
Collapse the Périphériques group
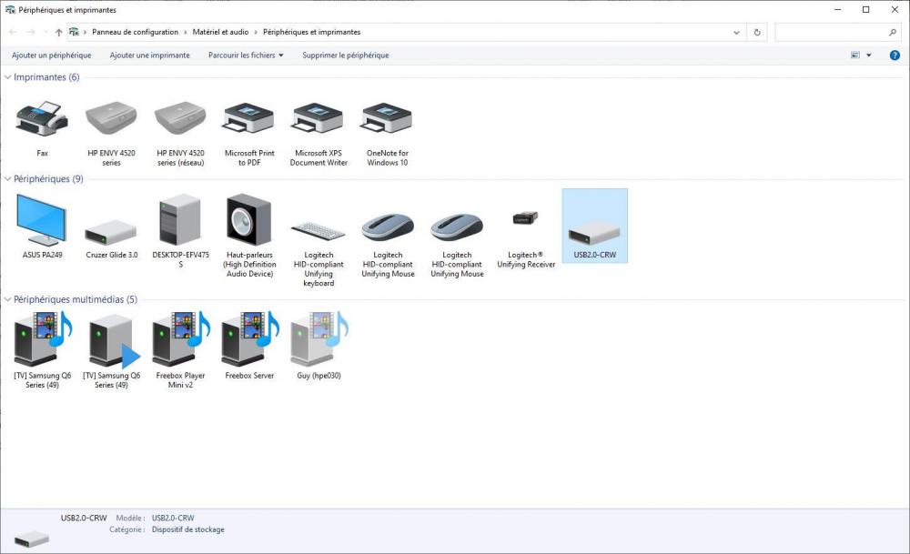(8, 179)
